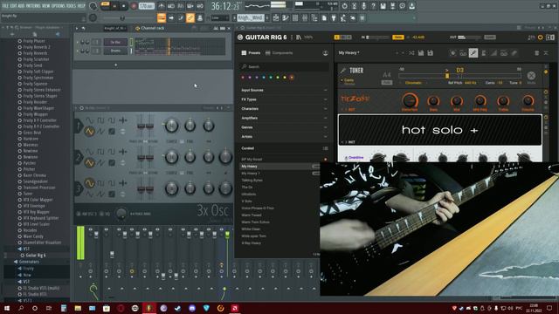Adjust the main pitch slider in toolbar
The width and height of the screenshot is (559, 314).
pos(121,17)
